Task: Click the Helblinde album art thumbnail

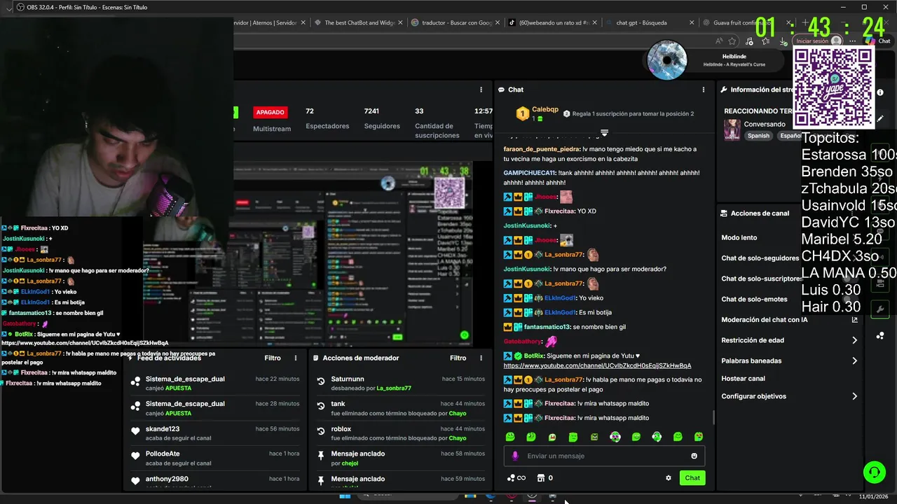Action: tap(666, 60)
